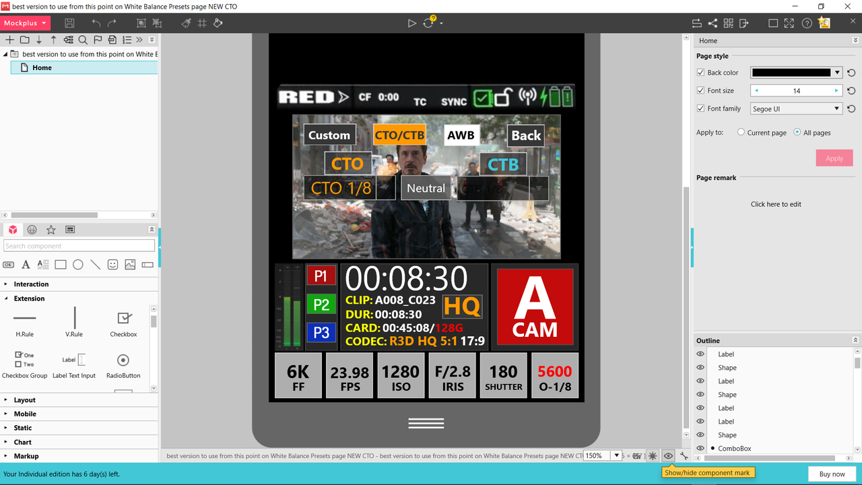Select the RadioButton component
The height and width of the screenshot is (485, 862).
point(123,364)
